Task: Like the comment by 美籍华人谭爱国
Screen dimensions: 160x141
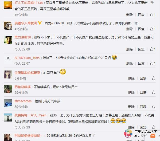Action: (153, 29)
